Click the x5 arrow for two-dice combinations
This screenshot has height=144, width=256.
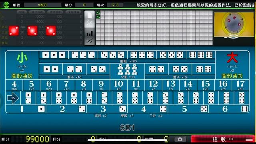pos(13,98)
